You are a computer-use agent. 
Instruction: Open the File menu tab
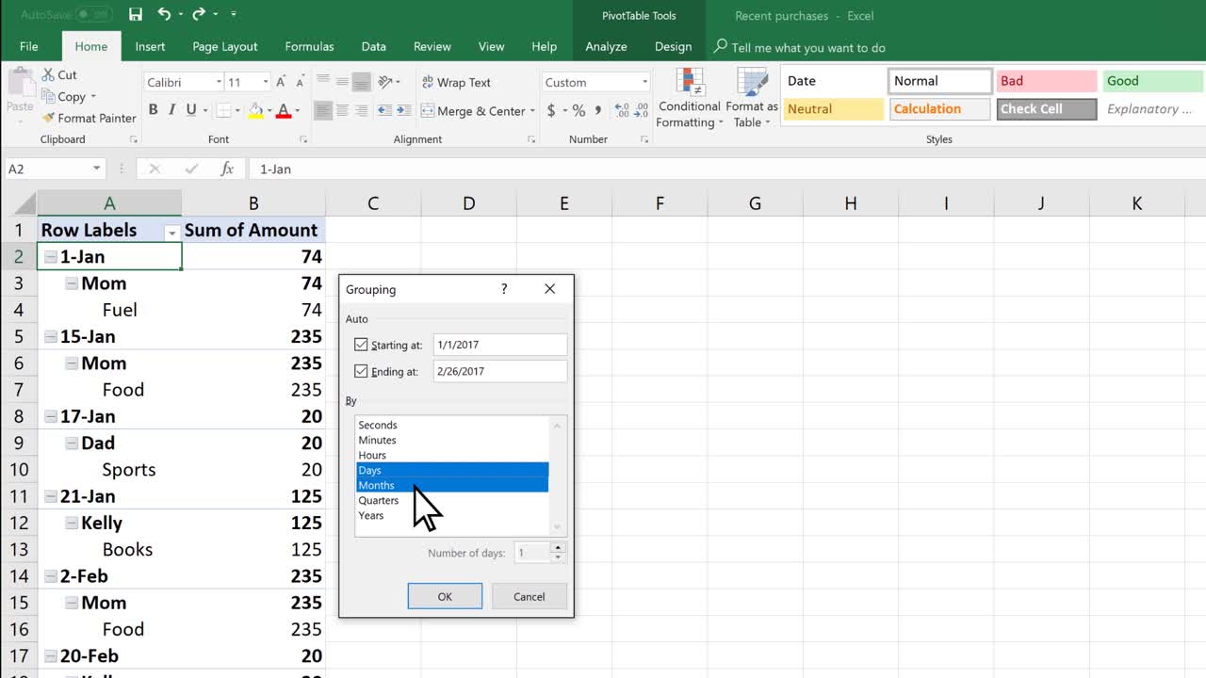click(29, 46)
